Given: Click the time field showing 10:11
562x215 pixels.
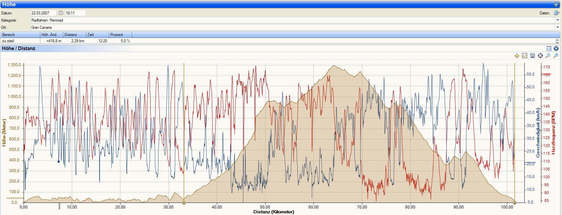Looking at the screenshot, I should coord(75,13).
